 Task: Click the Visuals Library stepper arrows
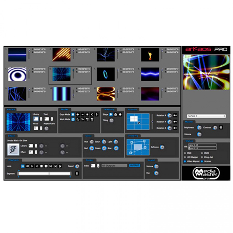pos(41,119)
